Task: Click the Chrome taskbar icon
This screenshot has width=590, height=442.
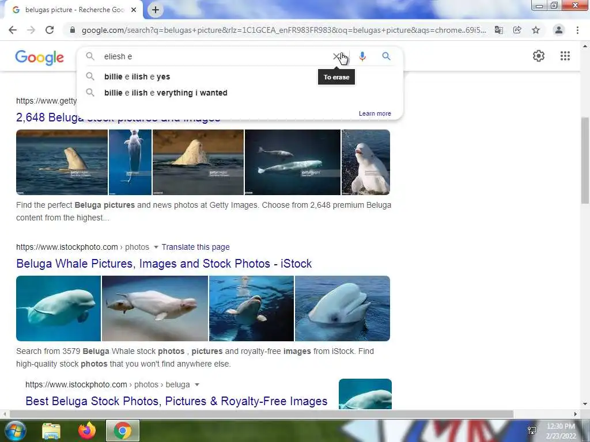Action: click(x=123, y=430)
